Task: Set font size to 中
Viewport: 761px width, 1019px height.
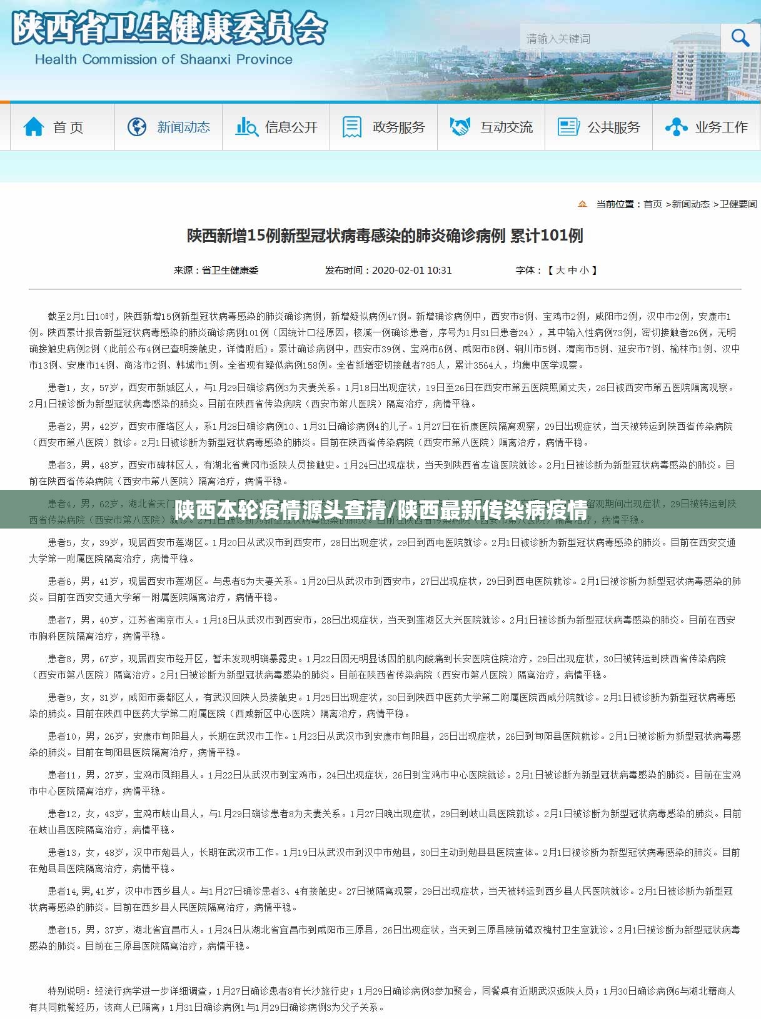Action: [572, 271]
